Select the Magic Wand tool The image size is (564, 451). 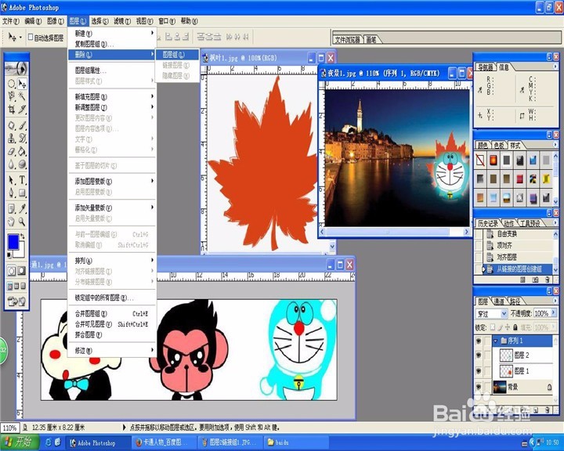tap(22, 96)
